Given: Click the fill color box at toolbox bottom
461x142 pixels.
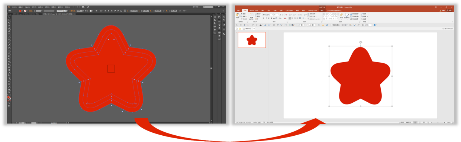Looking at the screenshot, I should click(x=9, y=97).
